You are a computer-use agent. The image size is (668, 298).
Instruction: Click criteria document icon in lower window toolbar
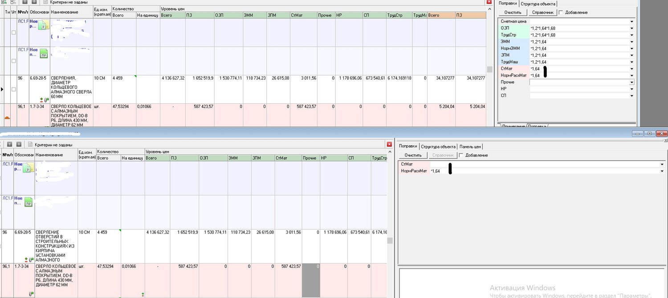[x=30, y=144]
